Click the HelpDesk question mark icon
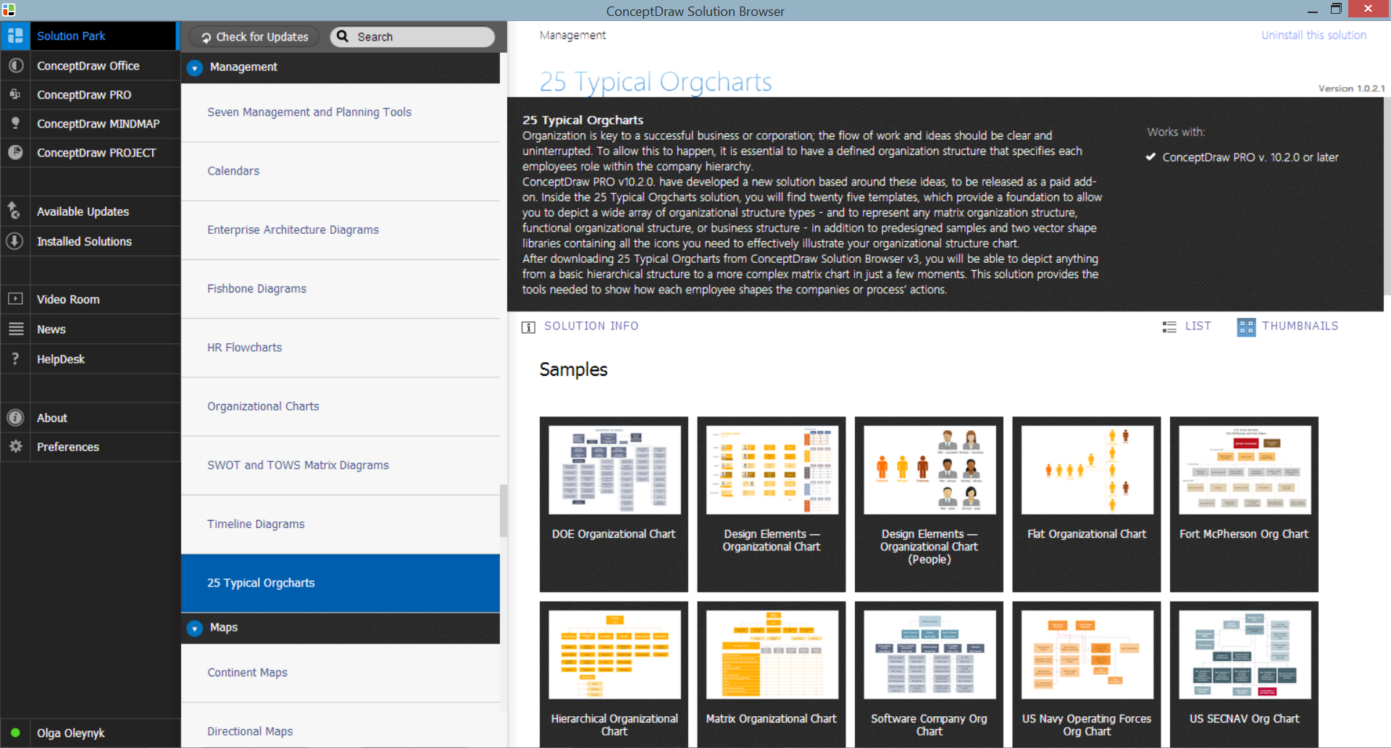This screenshot has width=1391, height=748. coord(15,358)
